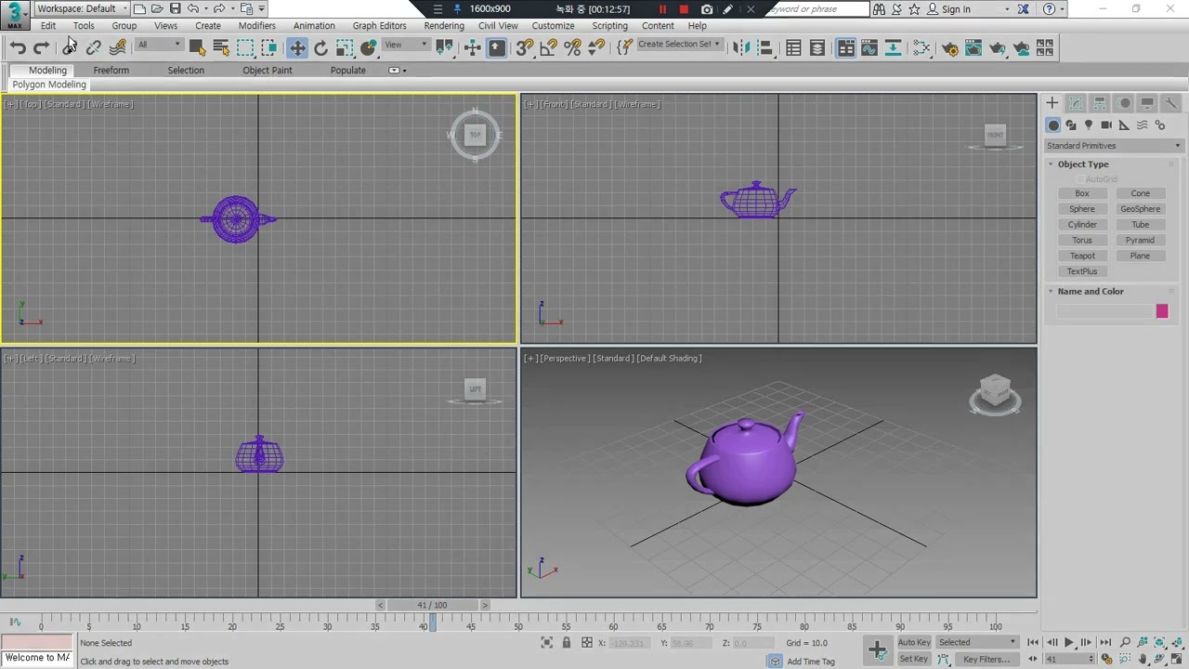Activate the Bind to Space Warp tool
Screen dimensions: 1189x669
[118, 47]
